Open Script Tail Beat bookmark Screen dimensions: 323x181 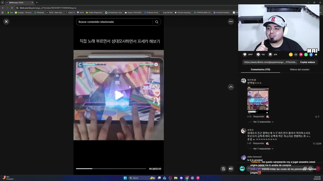pyautogui.click(x=167, y=13)
